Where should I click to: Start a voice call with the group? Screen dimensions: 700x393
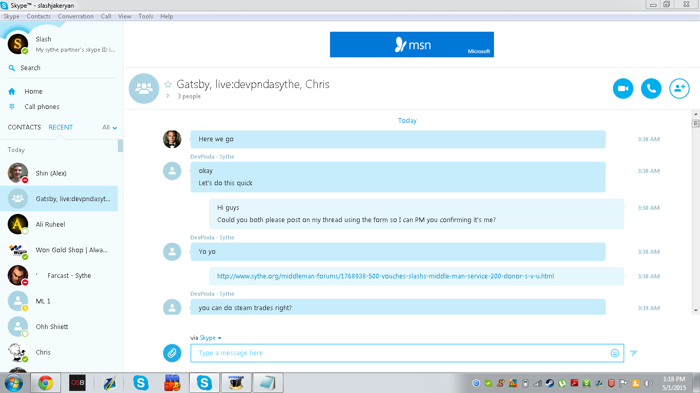(x=651, y=89)
